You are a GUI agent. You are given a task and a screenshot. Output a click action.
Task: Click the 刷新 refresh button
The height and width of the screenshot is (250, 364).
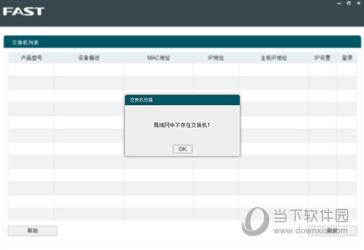coord(332,231)
